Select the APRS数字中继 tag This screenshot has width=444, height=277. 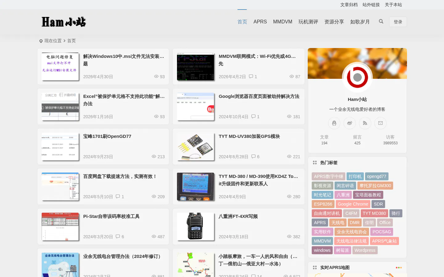[328, 176]
